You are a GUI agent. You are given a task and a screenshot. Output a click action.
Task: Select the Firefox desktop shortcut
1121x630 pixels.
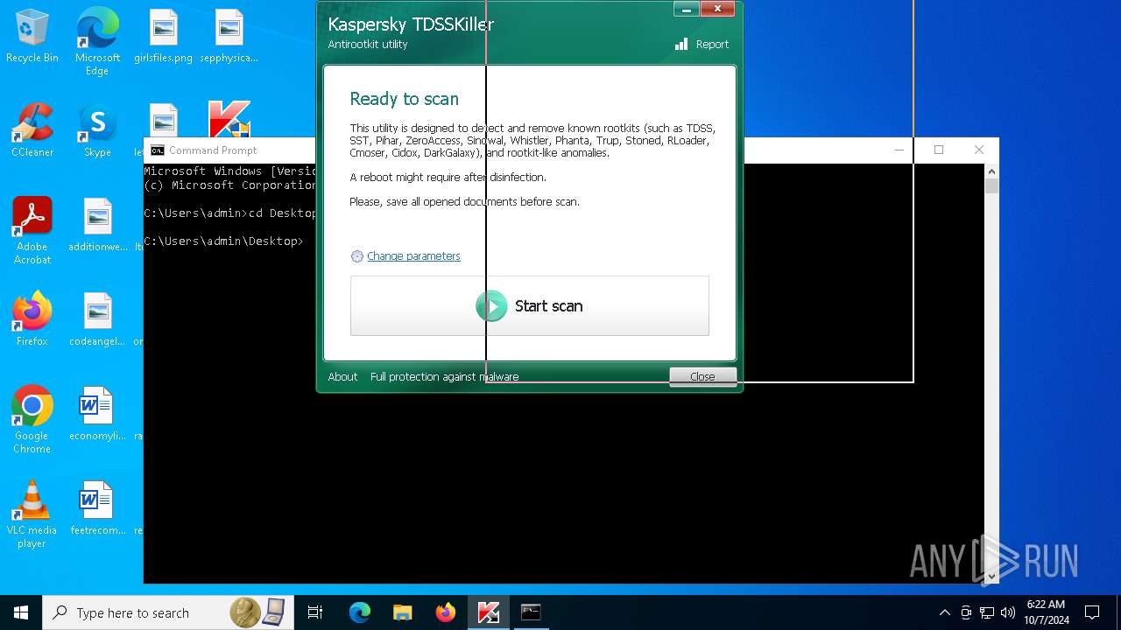point(32,319)
